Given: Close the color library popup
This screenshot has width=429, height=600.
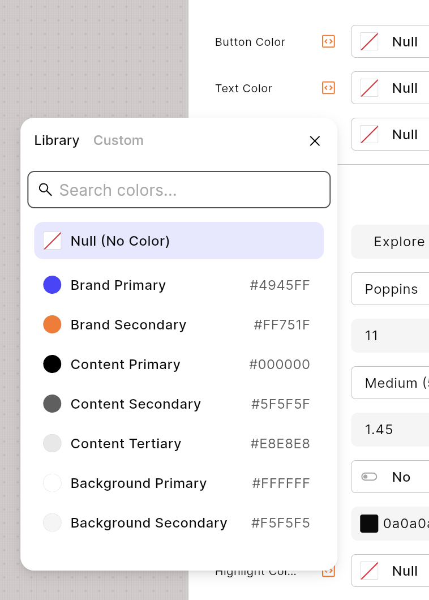Looking at the screenshot, I should [x=315, y=141].
